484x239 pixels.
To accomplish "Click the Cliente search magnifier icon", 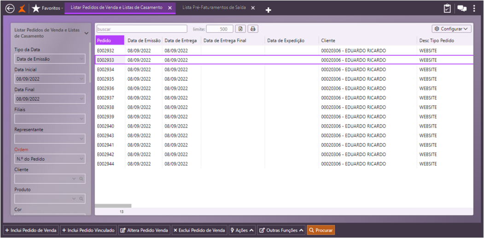I will point(81,179).
